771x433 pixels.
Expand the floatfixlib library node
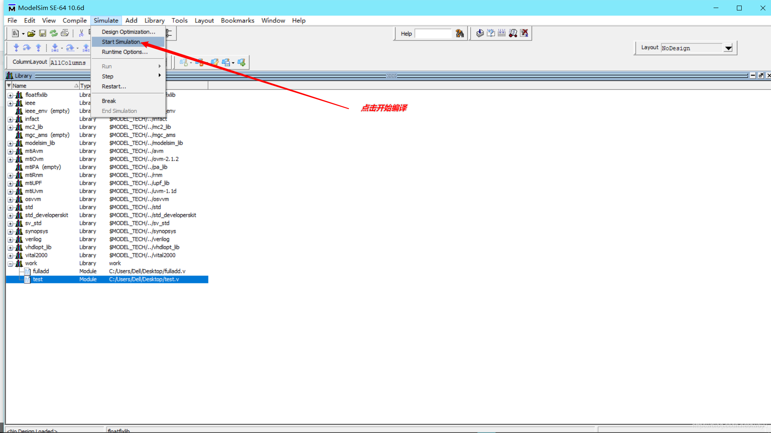(x=10, y=95)
